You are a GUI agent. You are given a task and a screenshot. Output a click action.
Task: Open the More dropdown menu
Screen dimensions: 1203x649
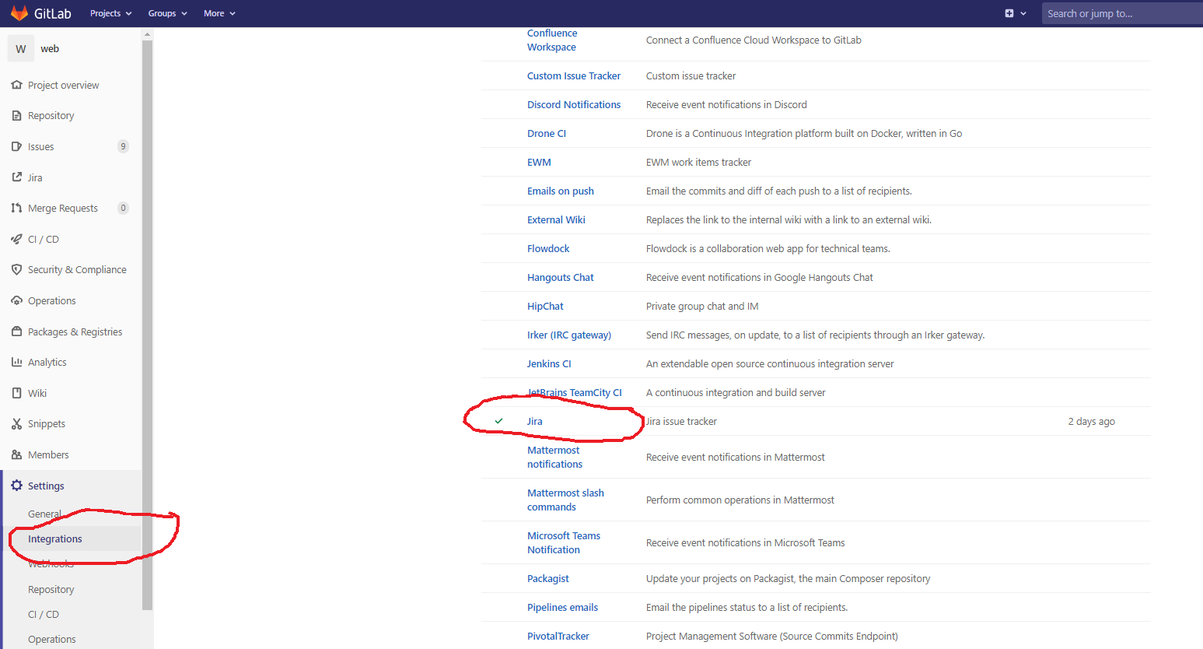(219, 13)
